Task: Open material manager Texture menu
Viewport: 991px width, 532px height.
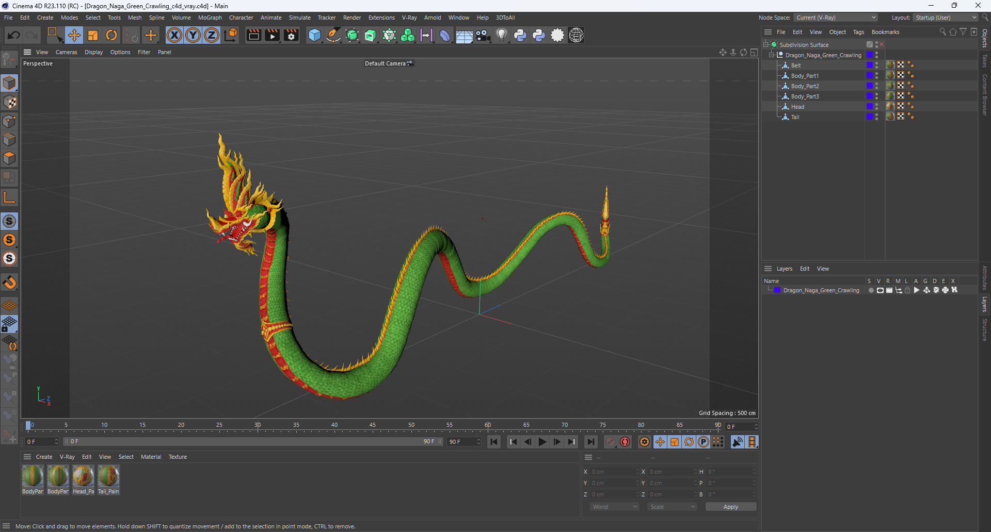Action: pos(178,457)
